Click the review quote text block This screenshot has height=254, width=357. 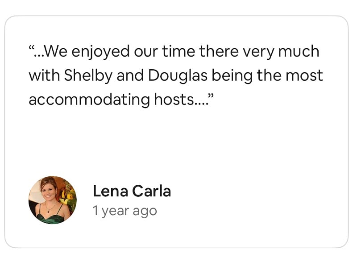click(x=176, y=75)
